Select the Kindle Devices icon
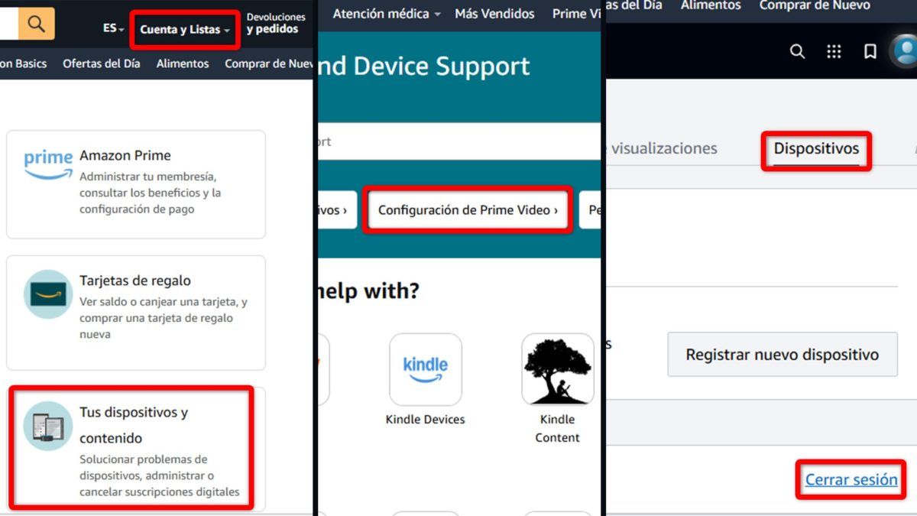 pyautogui.click(x=426, y=369)
